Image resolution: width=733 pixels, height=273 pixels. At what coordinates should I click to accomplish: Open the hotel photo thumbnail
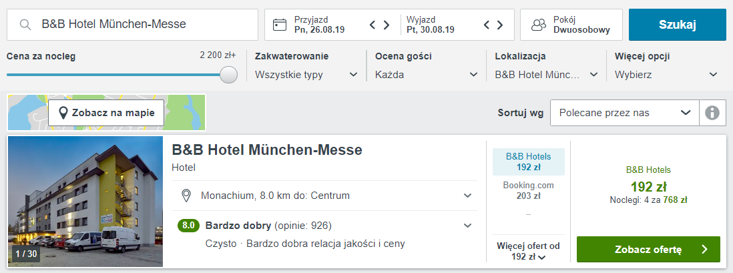pos(85,202)
